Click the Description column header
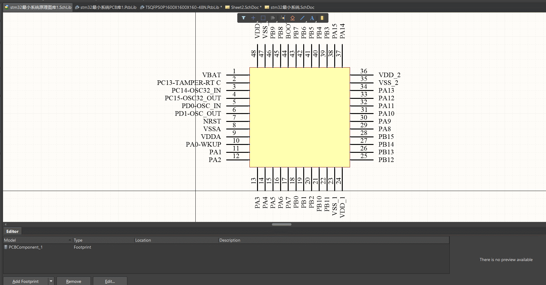Viewport: 546px width, 285px height. click(334, 240)
